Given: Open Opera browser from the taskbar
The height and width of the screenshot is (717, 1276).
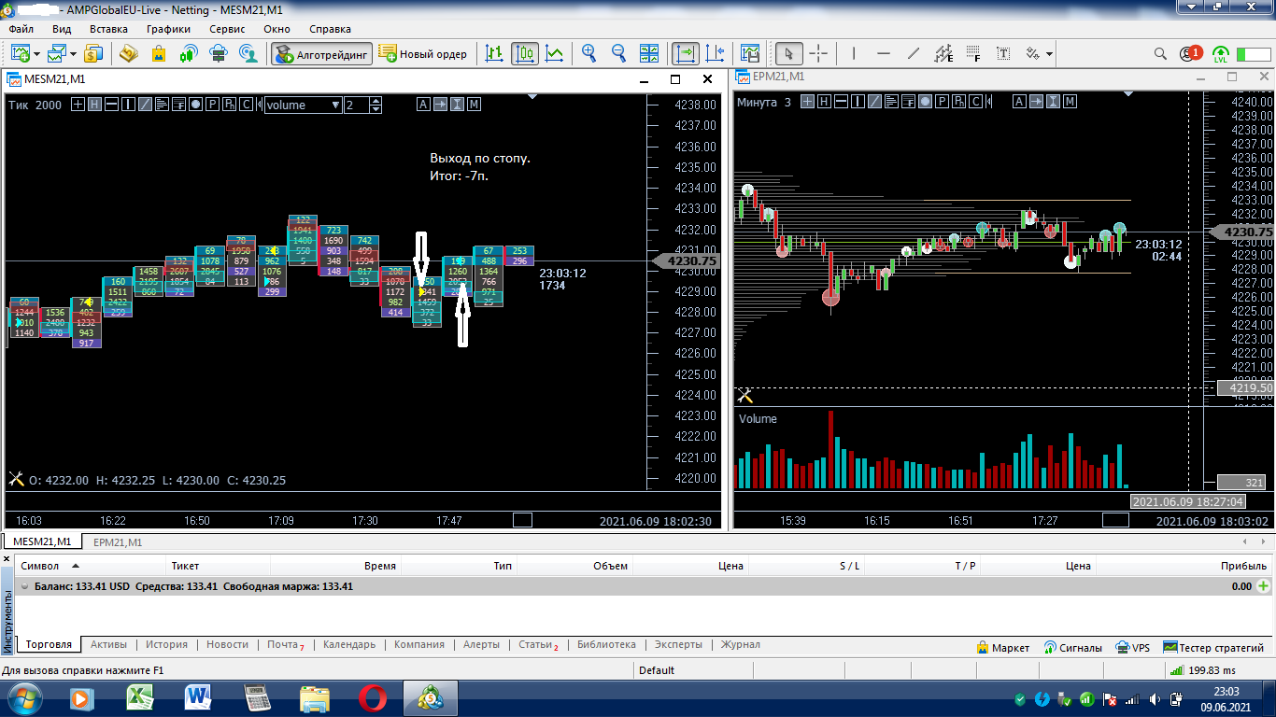Looking at the screenshot, I should point(373,697).
